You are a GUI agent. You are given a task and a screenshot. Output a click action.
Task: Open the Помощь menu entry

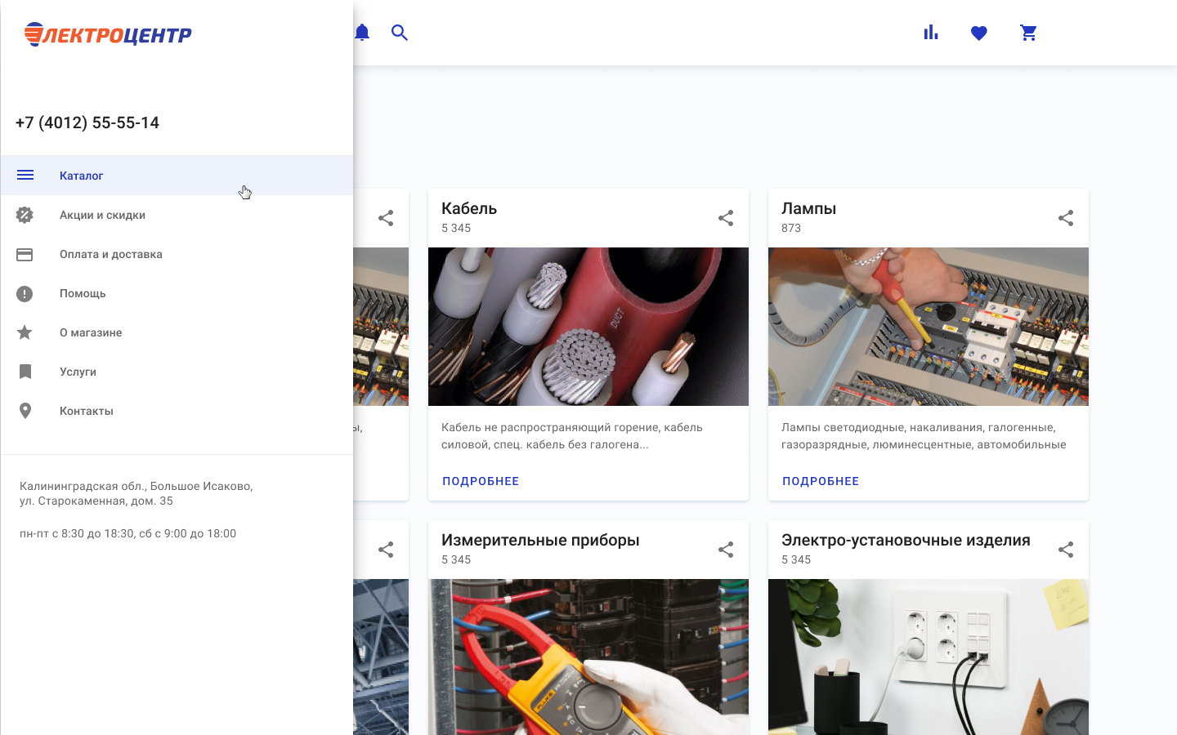[83, 293]
